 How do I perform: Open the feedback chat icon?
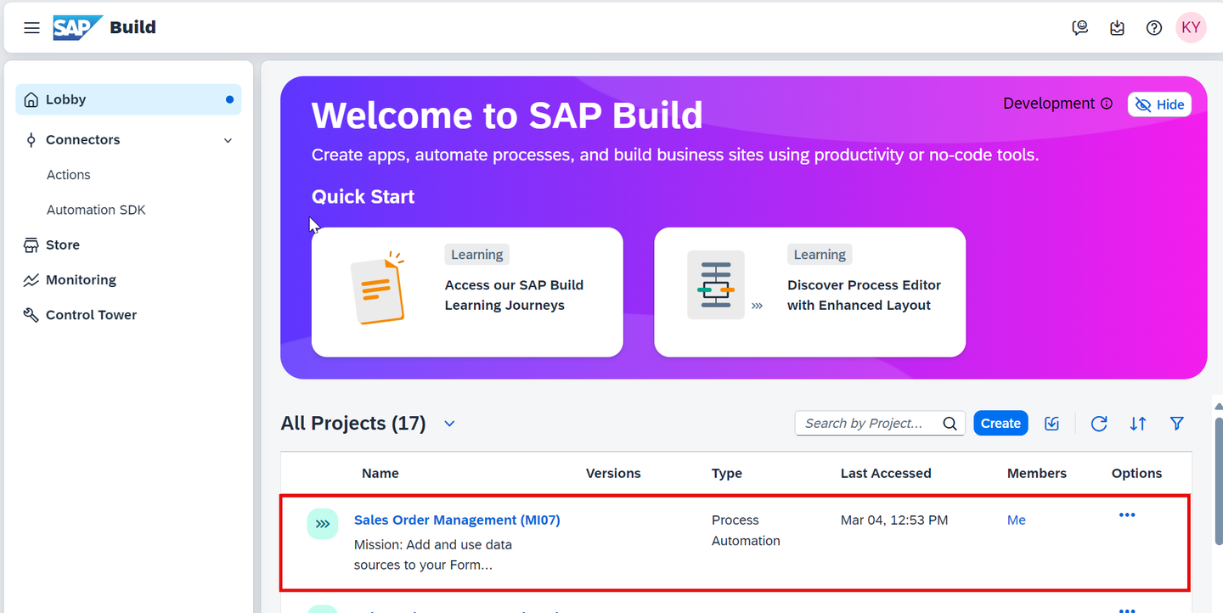coord(1080,28)
